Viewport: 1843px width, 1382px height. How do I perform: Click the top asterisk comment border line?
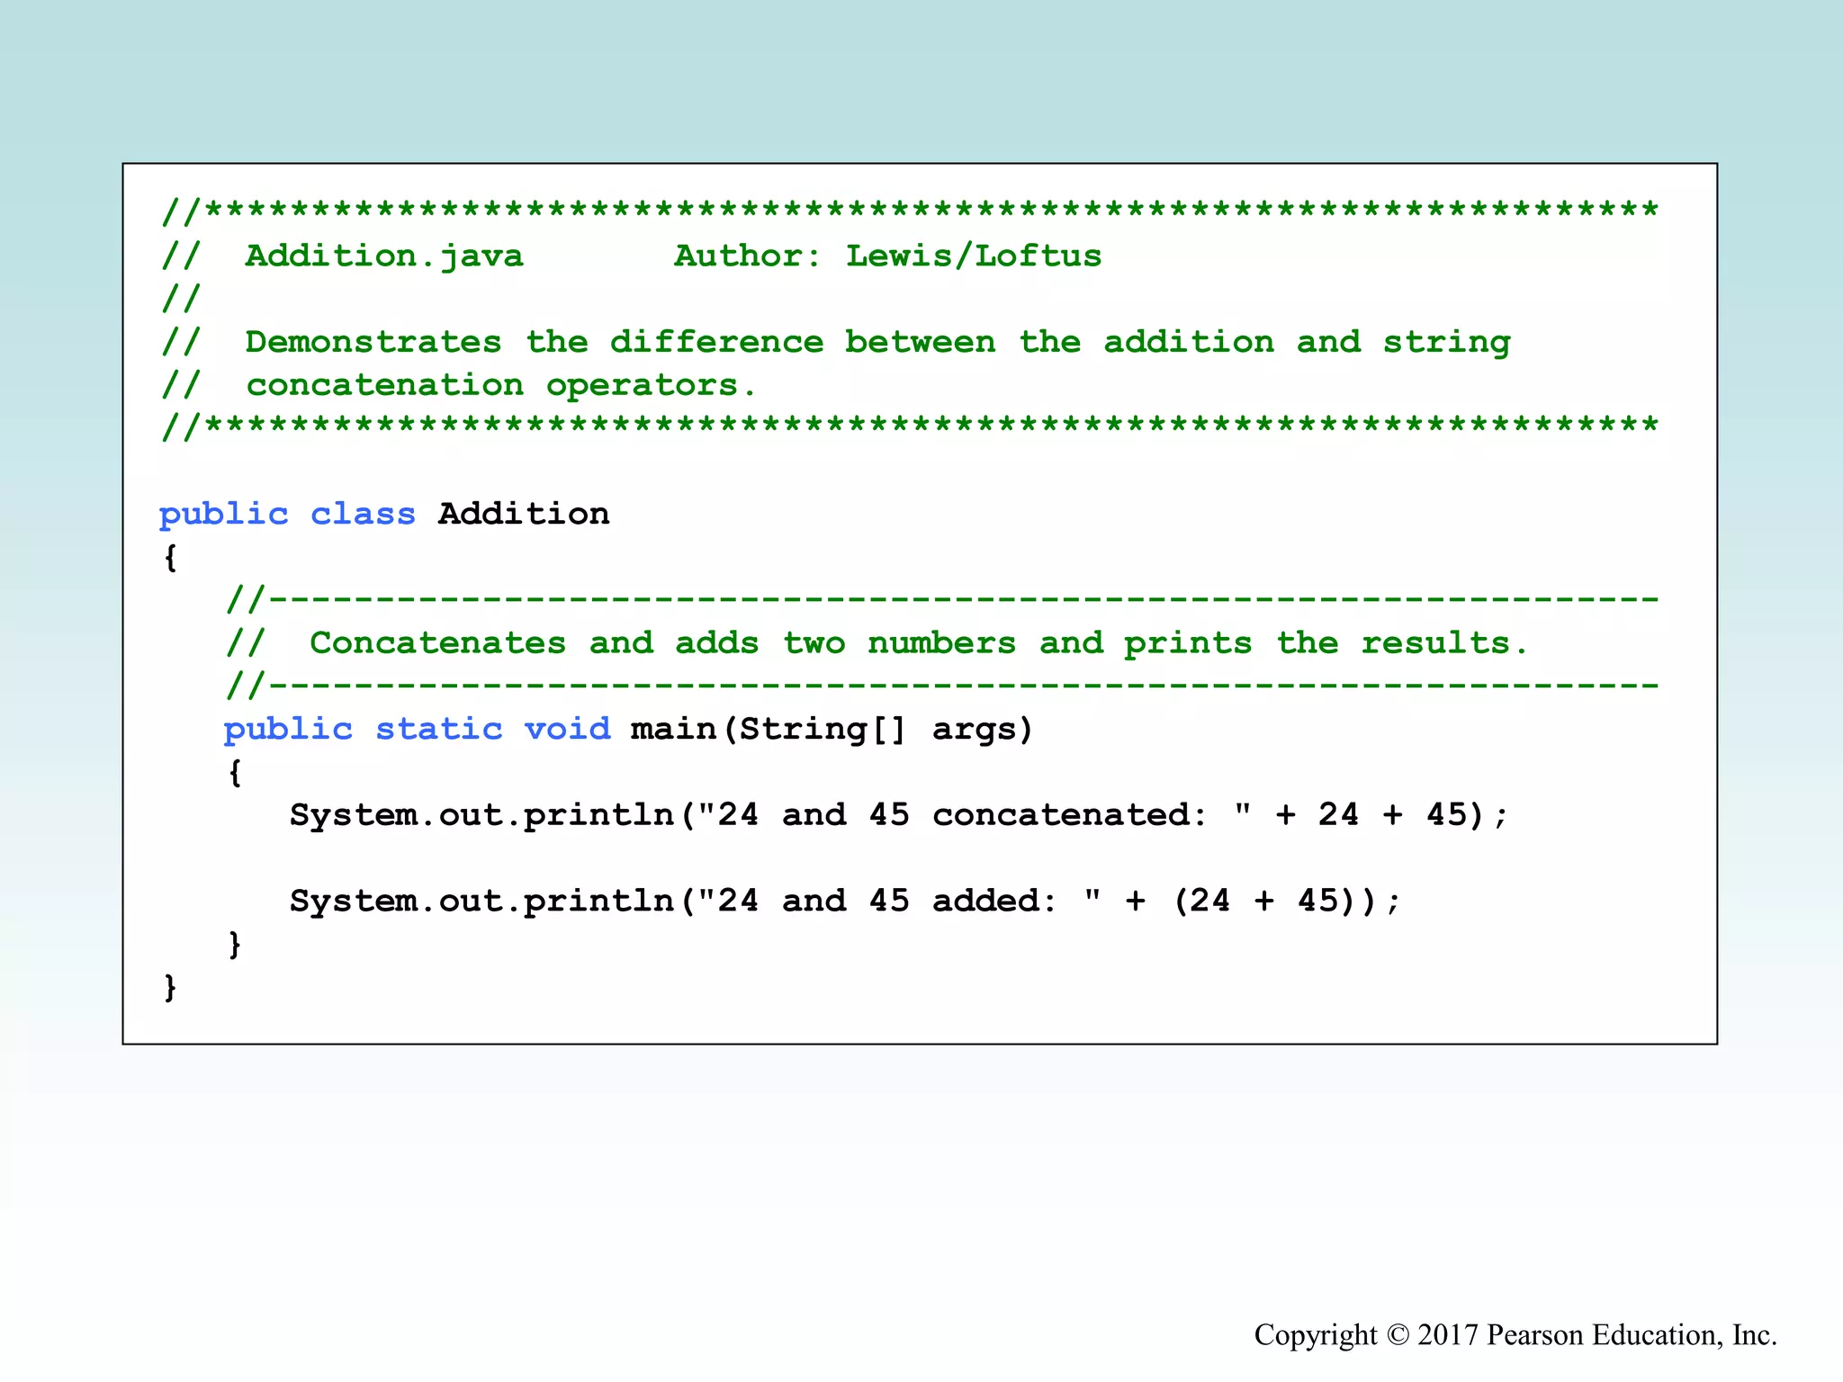pyautogui.click(x=910, y=212)
